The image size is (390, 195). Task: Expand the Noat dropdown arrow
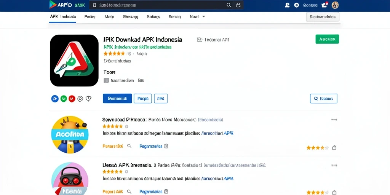tap(203, 17)
